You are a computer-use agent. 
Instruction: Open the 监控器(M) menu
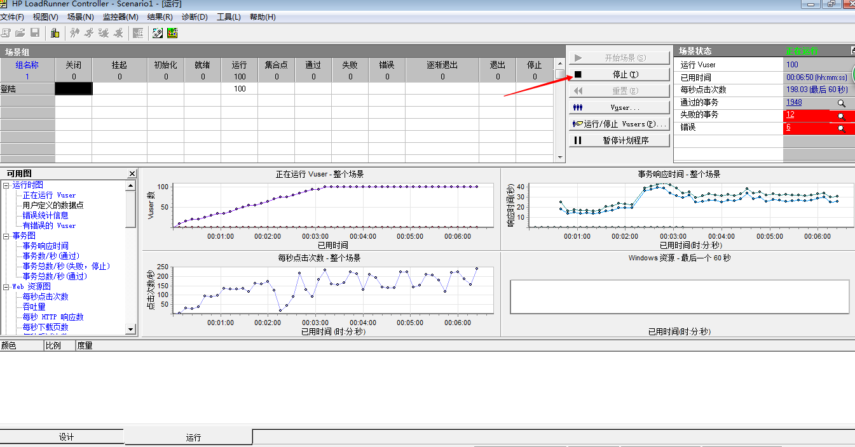tap(120, 17)
